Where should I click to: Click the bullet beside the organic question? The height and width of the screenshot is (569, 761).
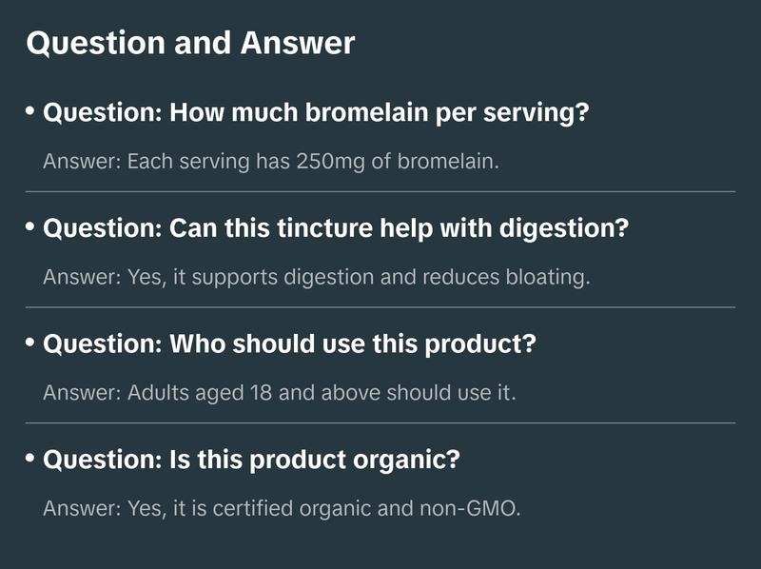[x=30, y=458]
